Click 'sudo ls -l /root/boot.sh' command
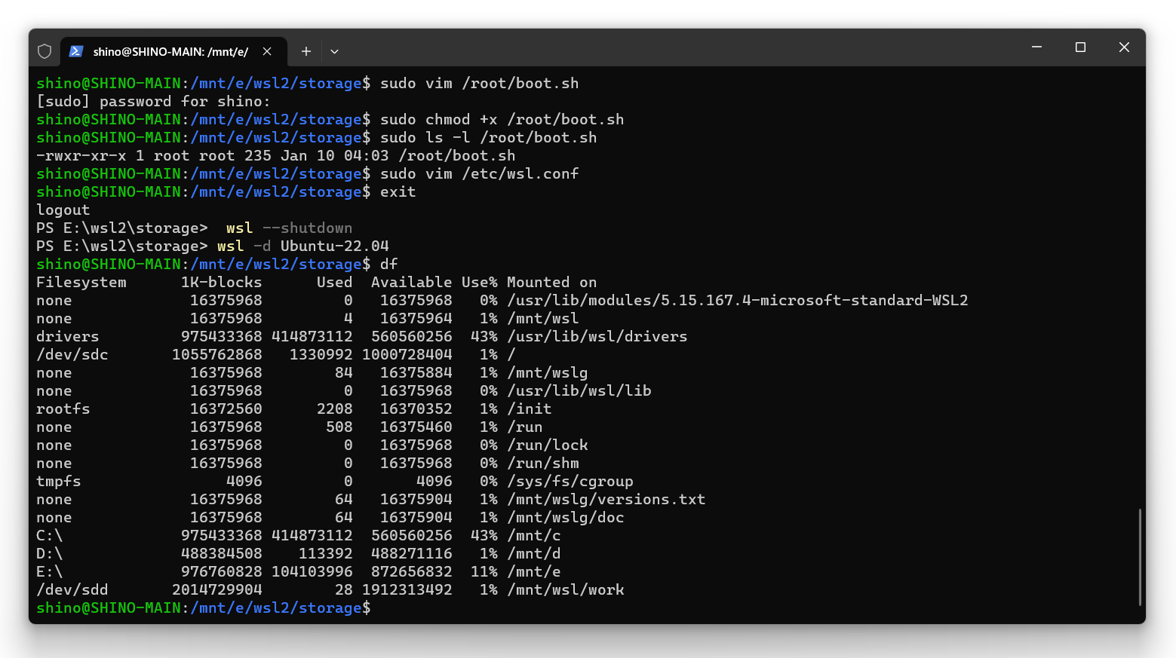Image resolution: width=1176 pixels, height=658 pixels. point(489,138)
